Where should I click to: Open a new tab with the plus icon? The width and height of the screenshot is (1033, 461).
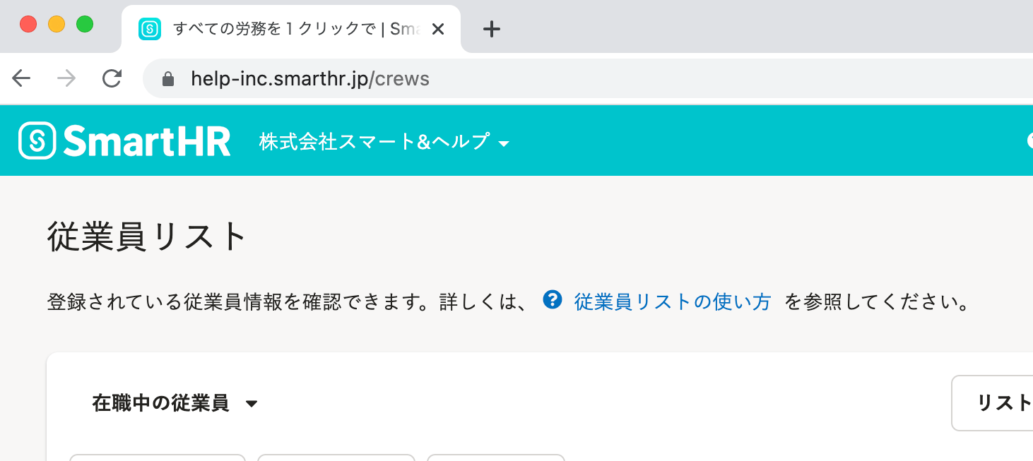click(491, 29)
